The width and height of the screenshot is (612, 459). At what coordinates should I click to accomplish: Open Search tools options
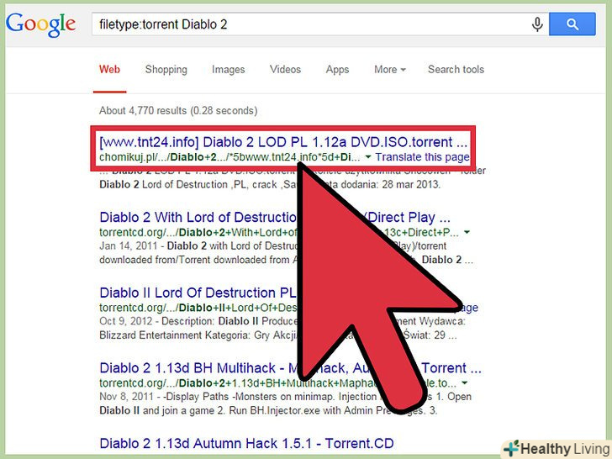click(456, 70)
